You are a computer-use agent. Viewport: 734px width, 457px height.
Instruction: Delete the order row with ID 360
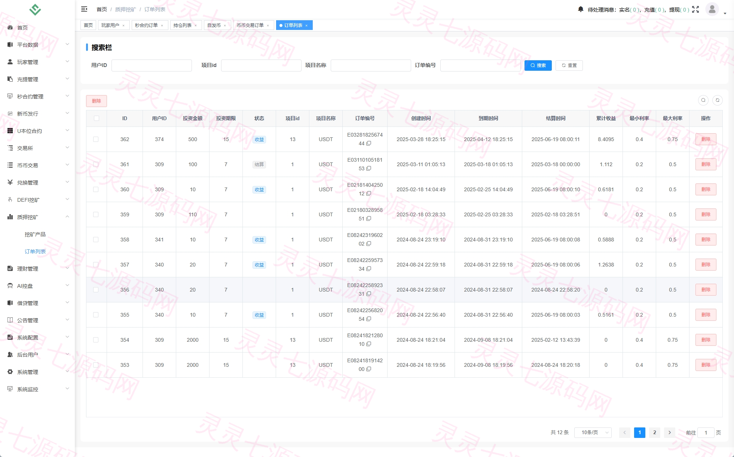pos(706,189)
